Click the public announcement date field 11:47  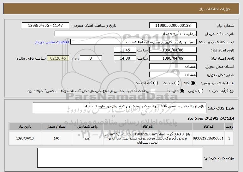pyautogui.click(x=45, y=26)
